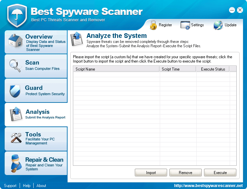
Task: Click the Analysis floppy disk icon in sidebar
Action: click(x=16, y=114)
